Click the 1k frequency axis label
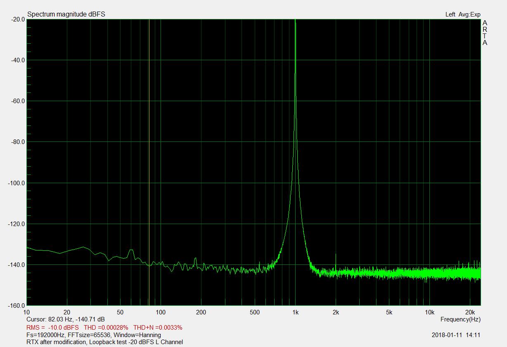Screen dimensions: 507x347 point(295,312)
